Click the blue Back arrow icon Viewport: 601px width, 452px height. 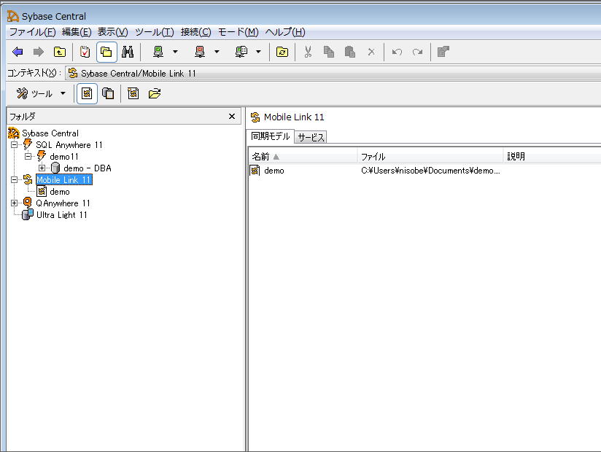point(18,52)
